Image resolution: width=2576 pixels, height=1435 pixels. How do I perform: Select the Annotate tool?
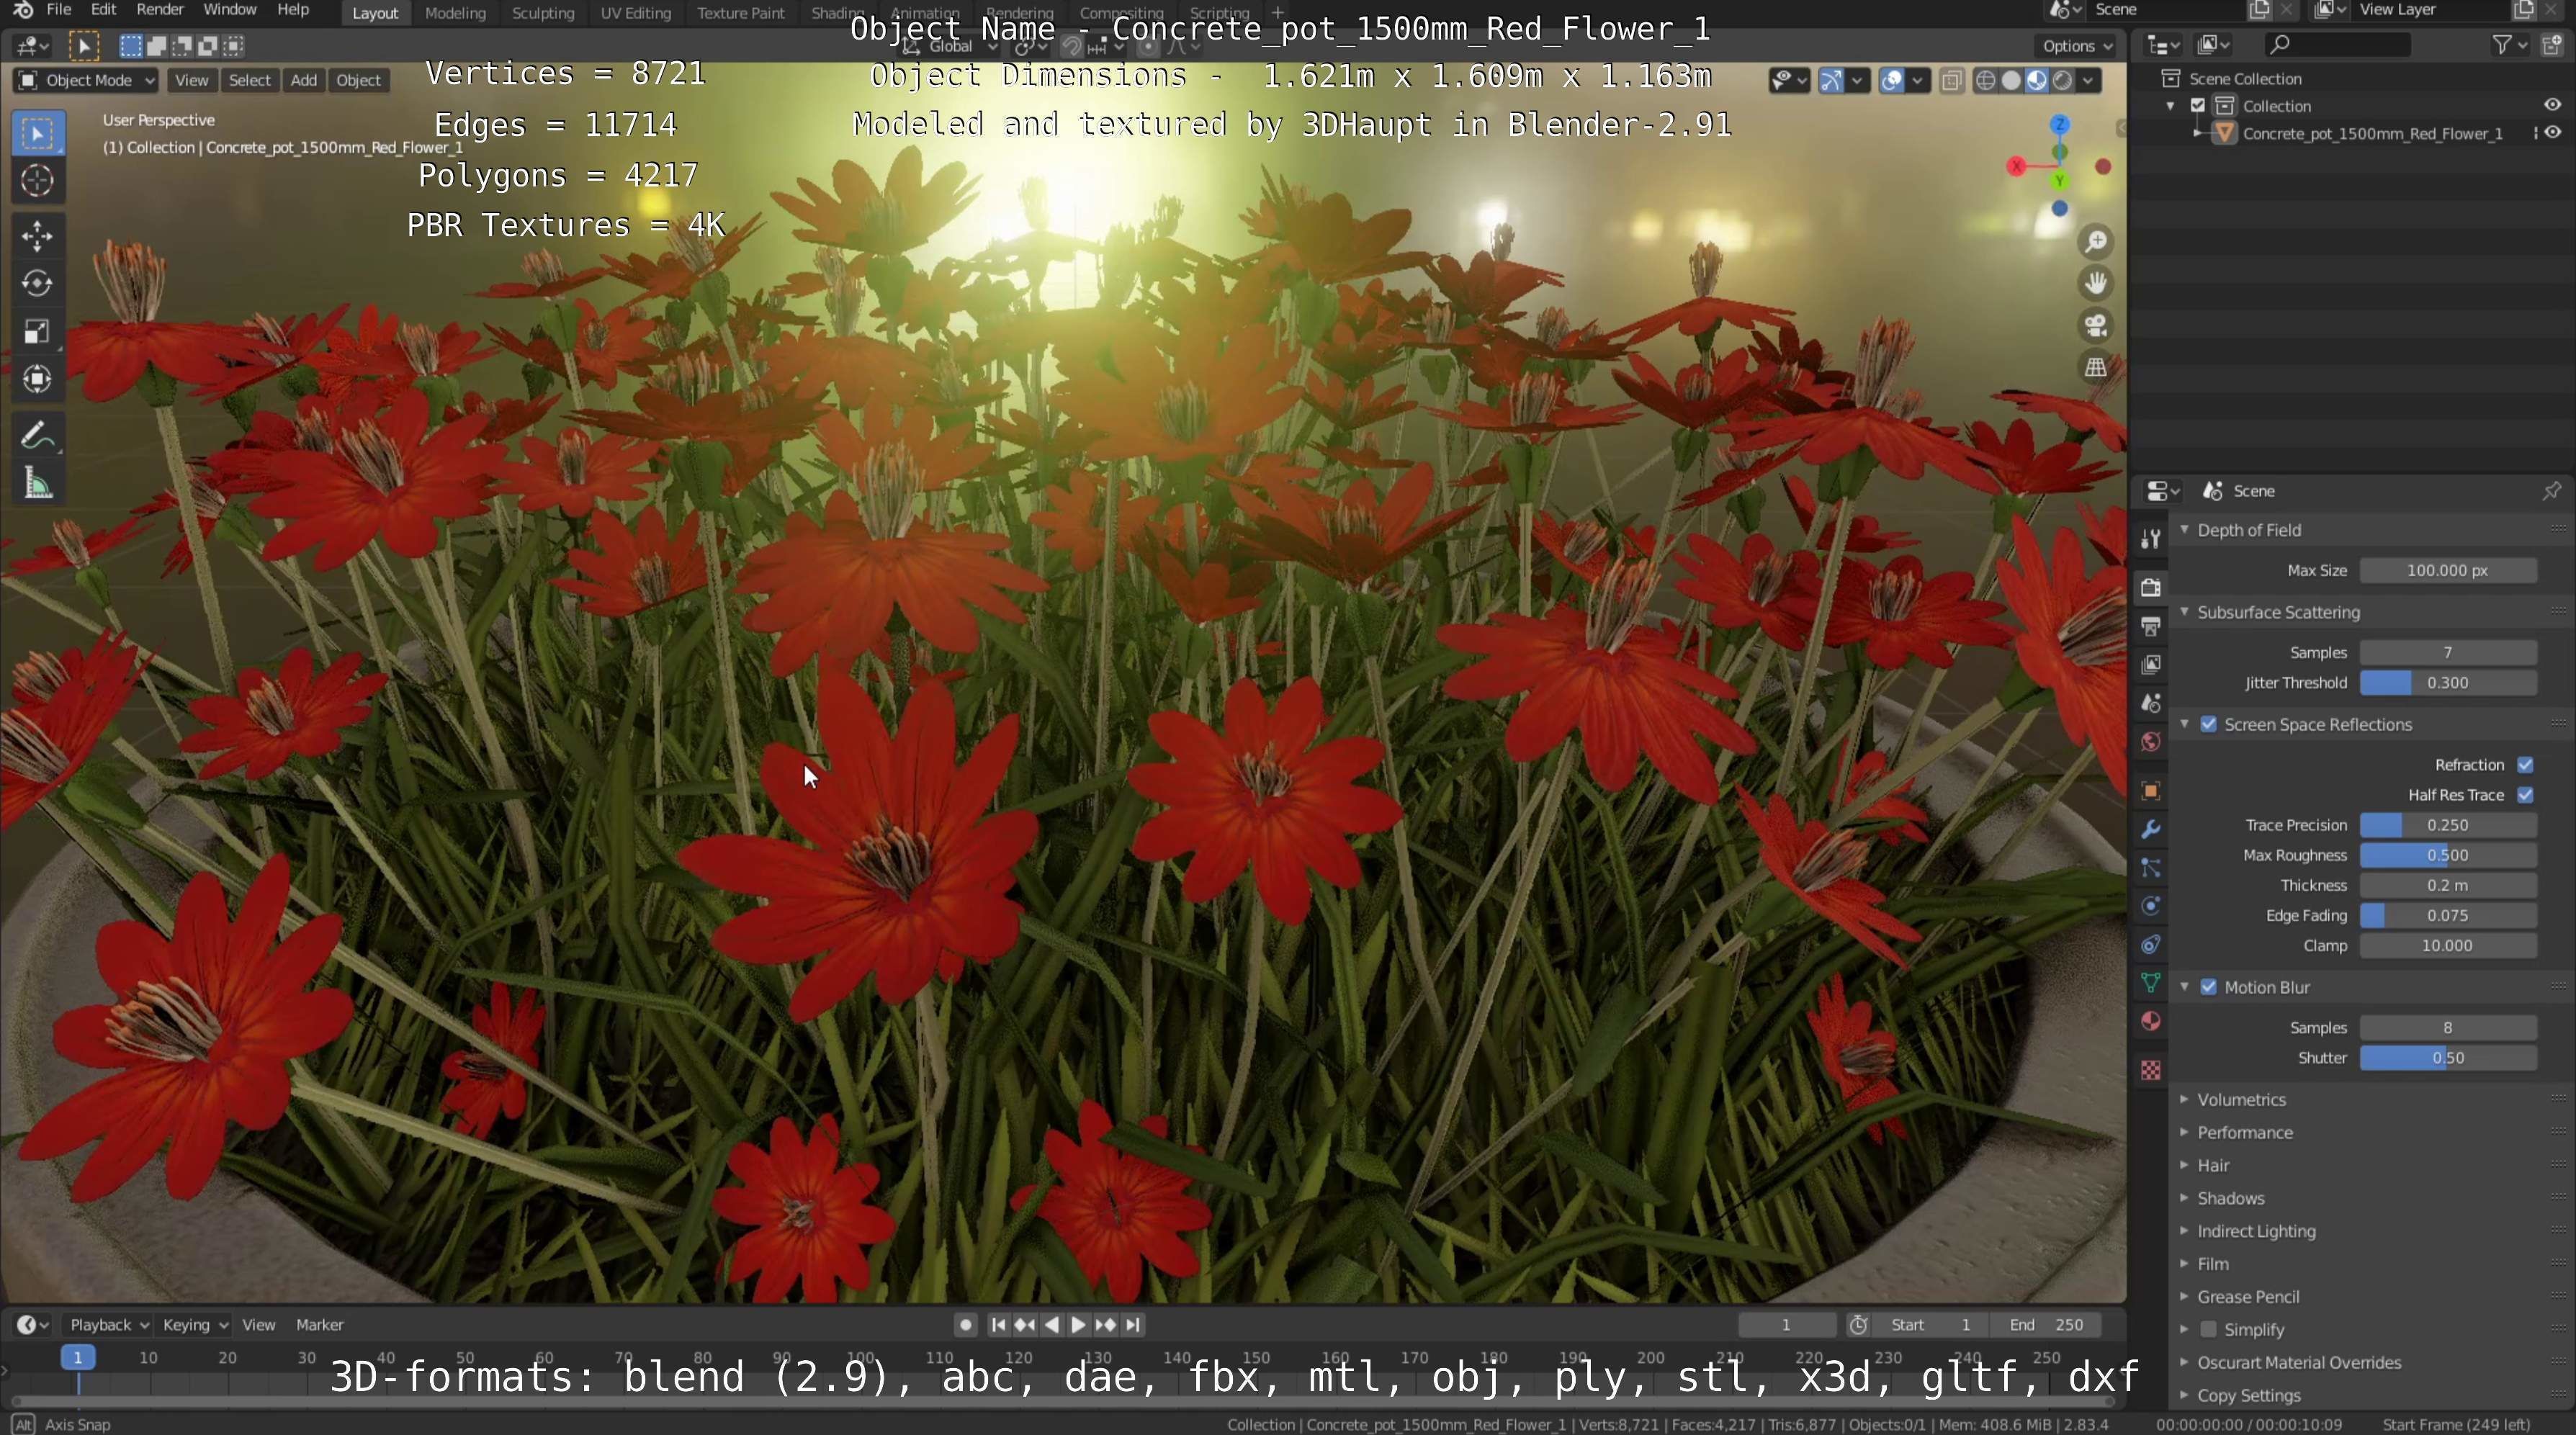tap(37, 436)
